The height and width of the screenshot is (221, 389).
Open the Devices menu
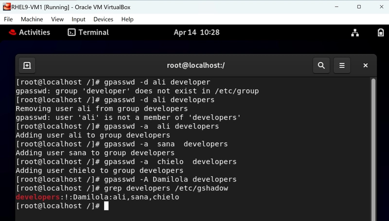coord(103,19)
